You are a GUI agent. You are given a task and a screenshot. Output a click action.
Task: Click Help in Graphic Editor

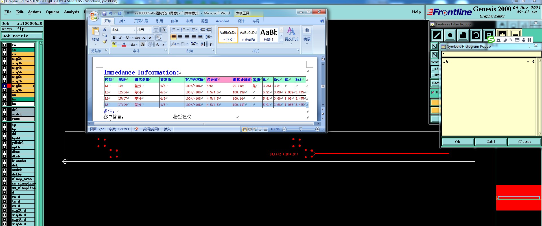click(x=416, y=12)
